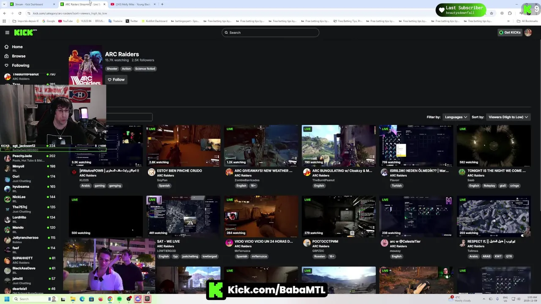Click ZombieBarricades channel avatar icon

(229, 172)
